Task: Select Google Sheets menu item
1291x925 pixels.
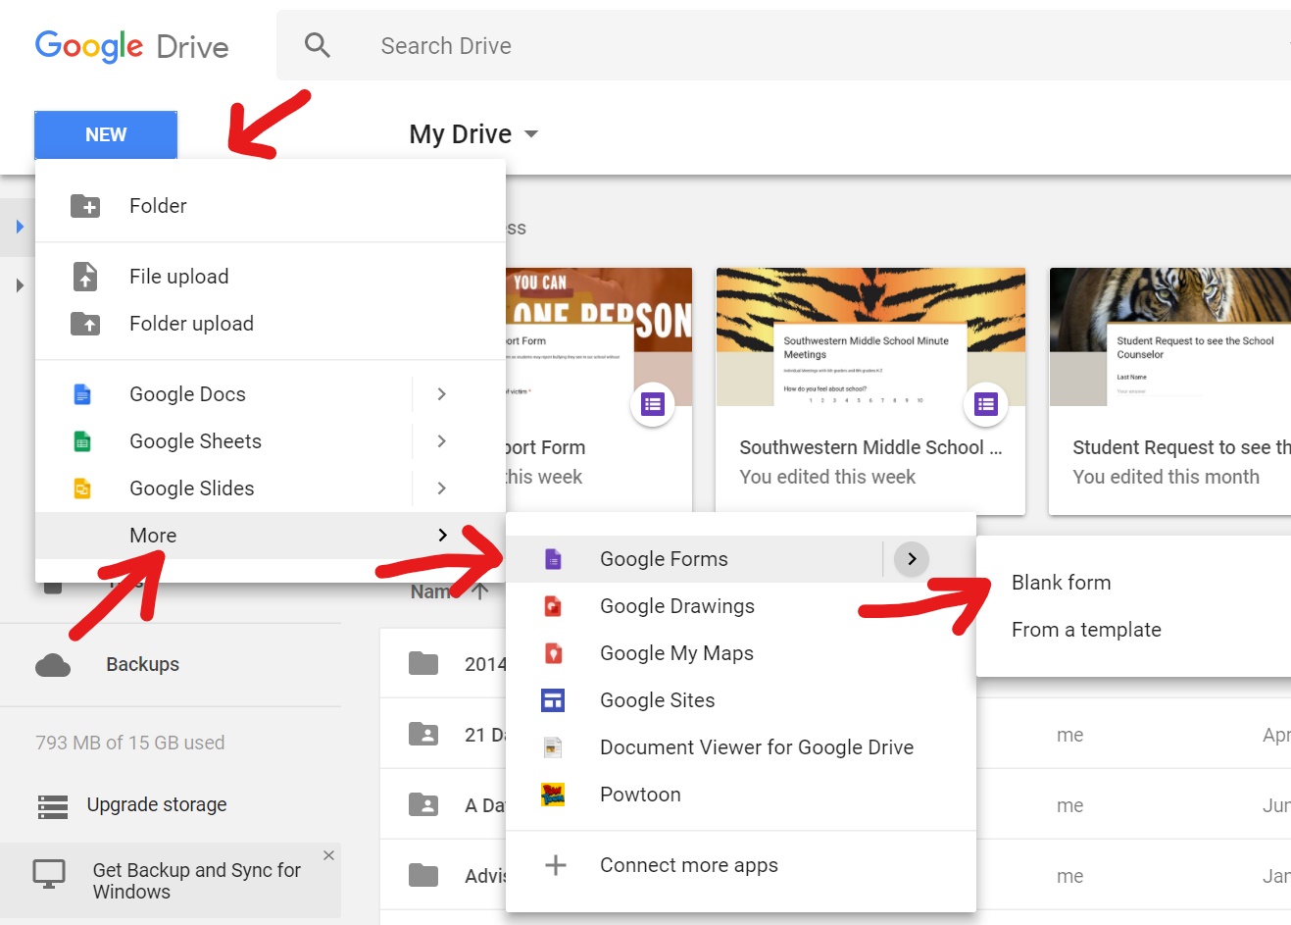Action: [271, 441]
